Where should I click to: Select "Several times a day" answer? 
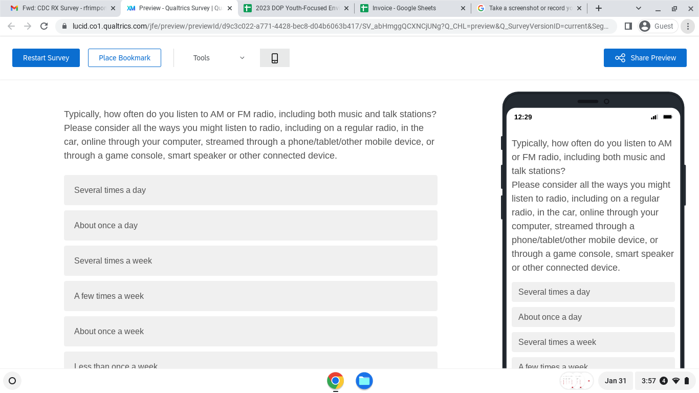pos(250,190)
